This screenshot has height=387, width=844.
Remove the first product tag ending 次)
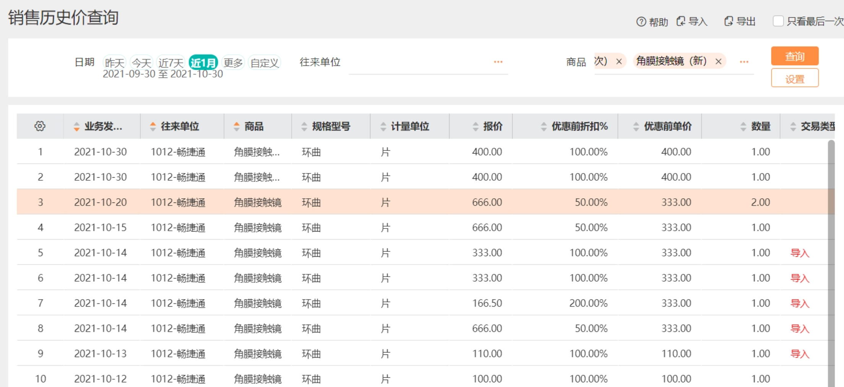[619, 62]
